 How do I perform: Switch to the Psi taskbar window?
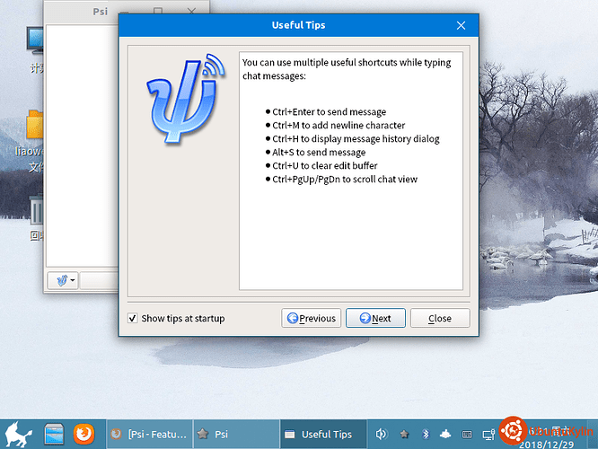236,434
